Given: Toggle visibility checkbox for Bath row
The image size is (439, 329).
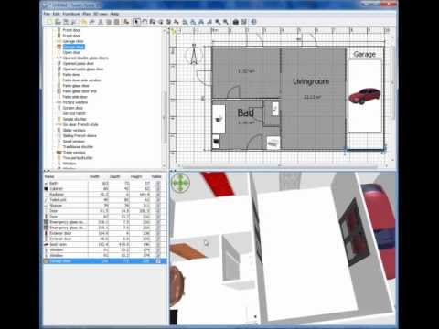Looking at the screenshot, I should tap(158, 183).
